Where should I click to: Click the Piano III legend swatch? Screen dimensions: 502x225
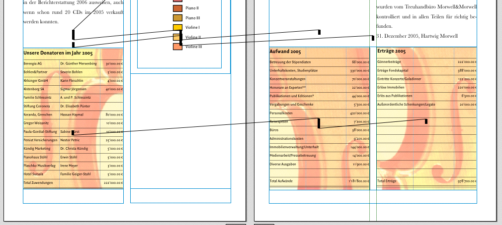point(177,18)
